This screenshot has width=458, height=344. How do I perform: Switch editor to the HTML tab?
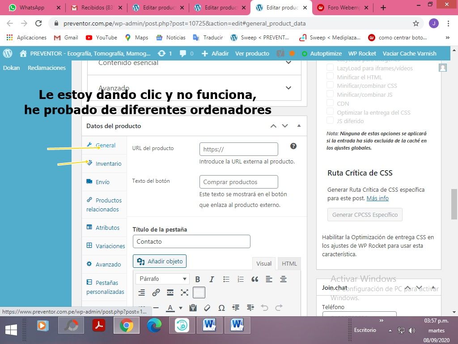click(x=289, y=263)
